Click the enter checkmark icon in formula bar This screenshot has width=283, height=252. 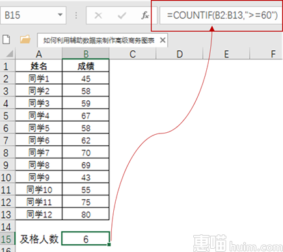tap(122, 16)
